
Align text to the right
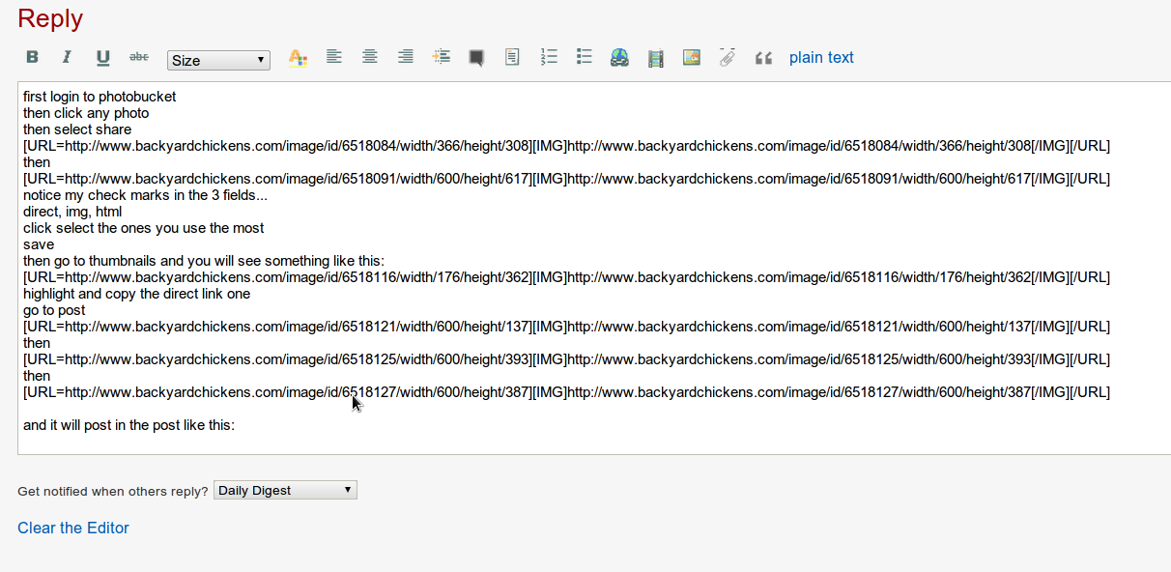pos(405,57)
